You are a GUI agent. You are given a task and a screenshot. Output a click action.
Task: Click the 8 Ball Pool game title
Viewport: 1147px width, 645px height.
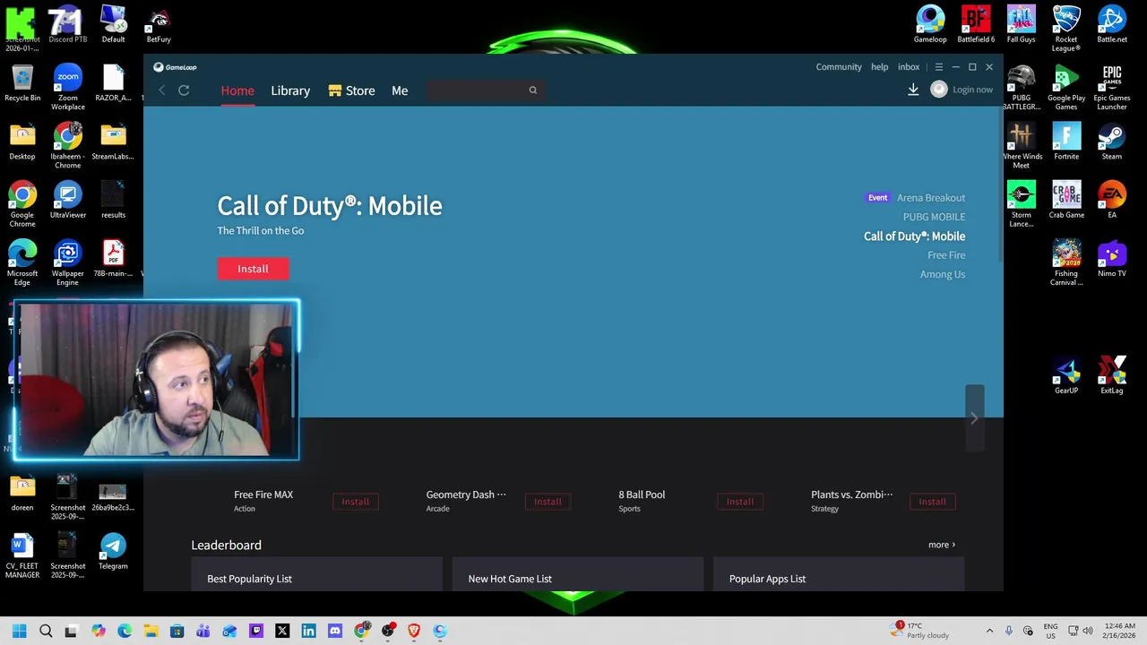(x=642, y=494)
